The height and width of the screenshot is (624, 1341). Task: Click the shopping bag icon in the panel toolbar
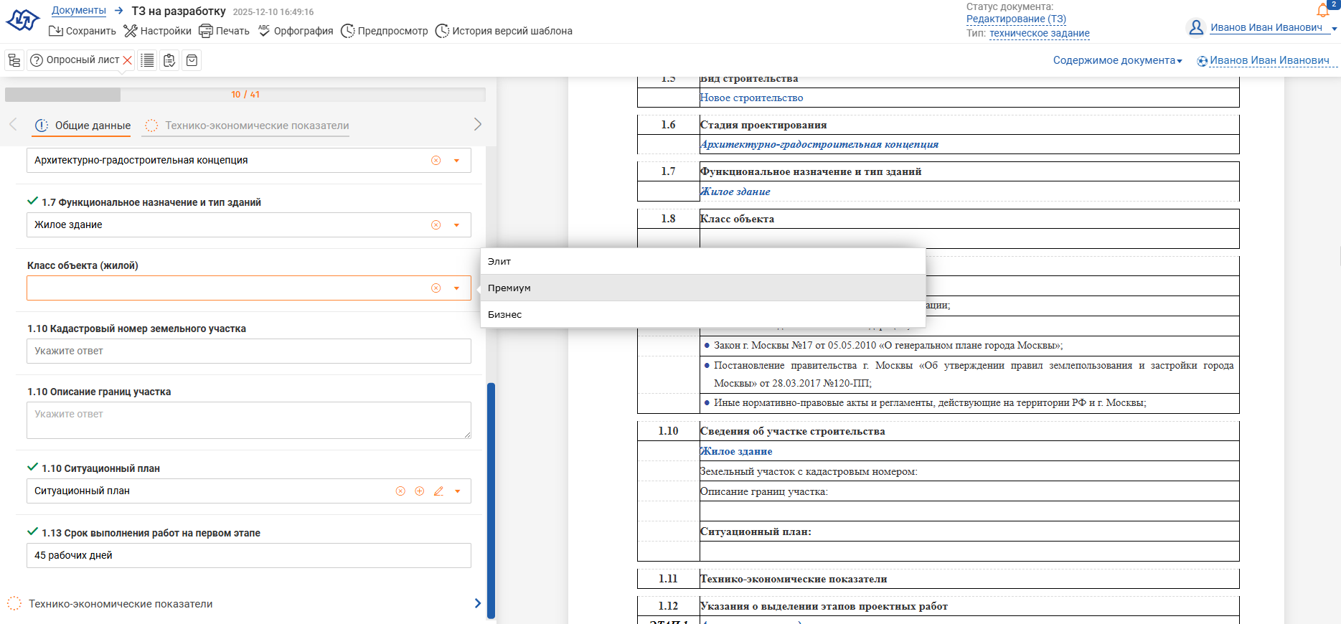(192, 60)
